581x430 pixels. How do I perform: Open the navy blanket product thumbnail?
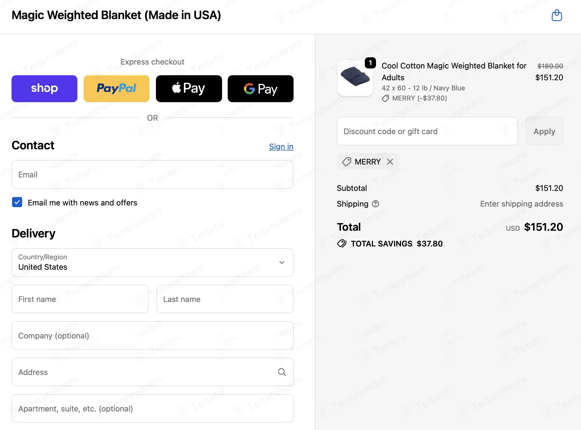tap(355, 78)
